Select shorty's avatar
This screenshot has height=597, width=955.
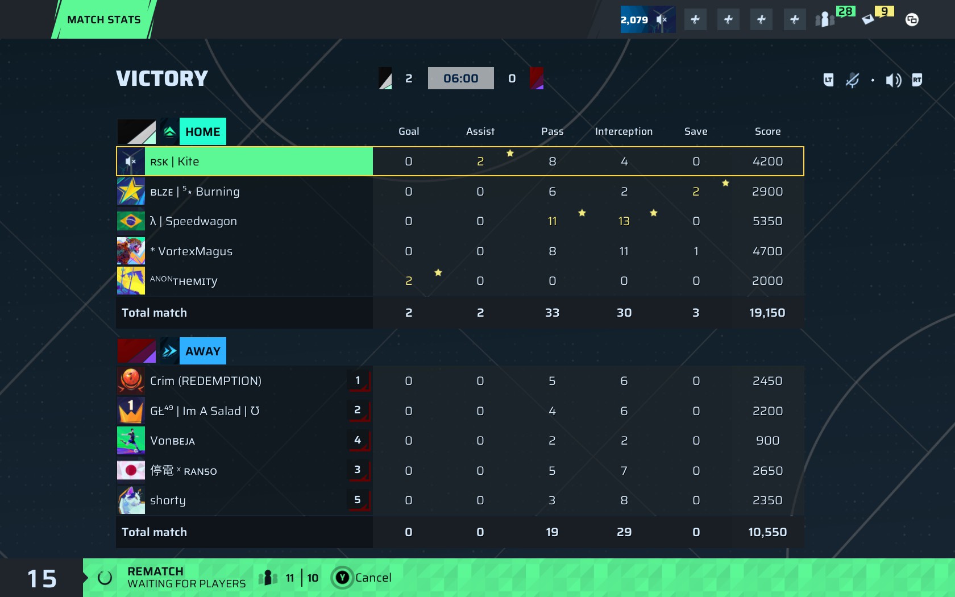(x=131, y=500)
